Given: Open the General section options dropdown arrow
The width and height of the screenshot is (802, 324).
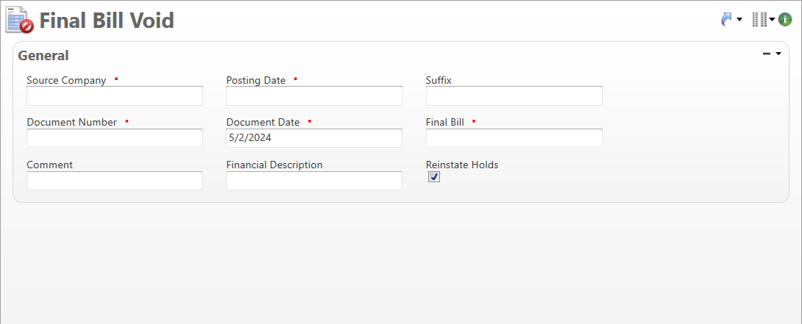Looking at the screenshot, I should pos(778,54).
